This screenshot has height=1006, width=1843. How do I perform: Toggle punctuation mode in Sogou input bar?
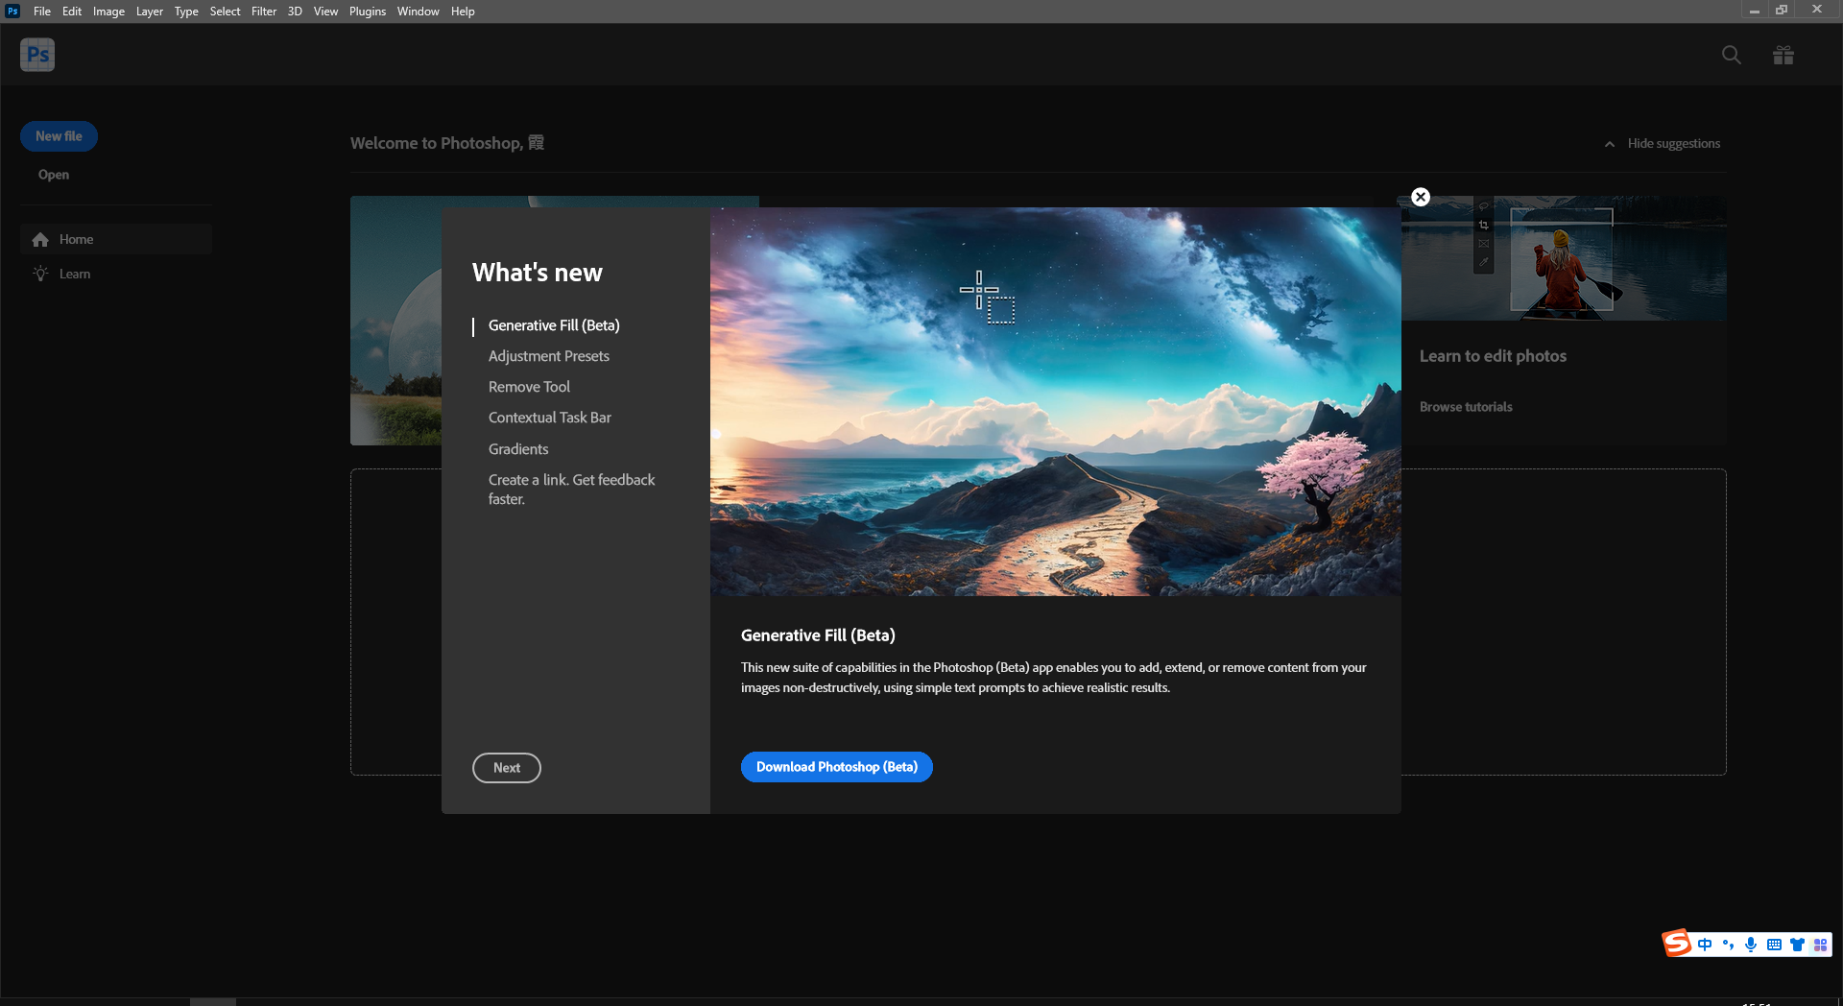click(x=1728, y=945)
